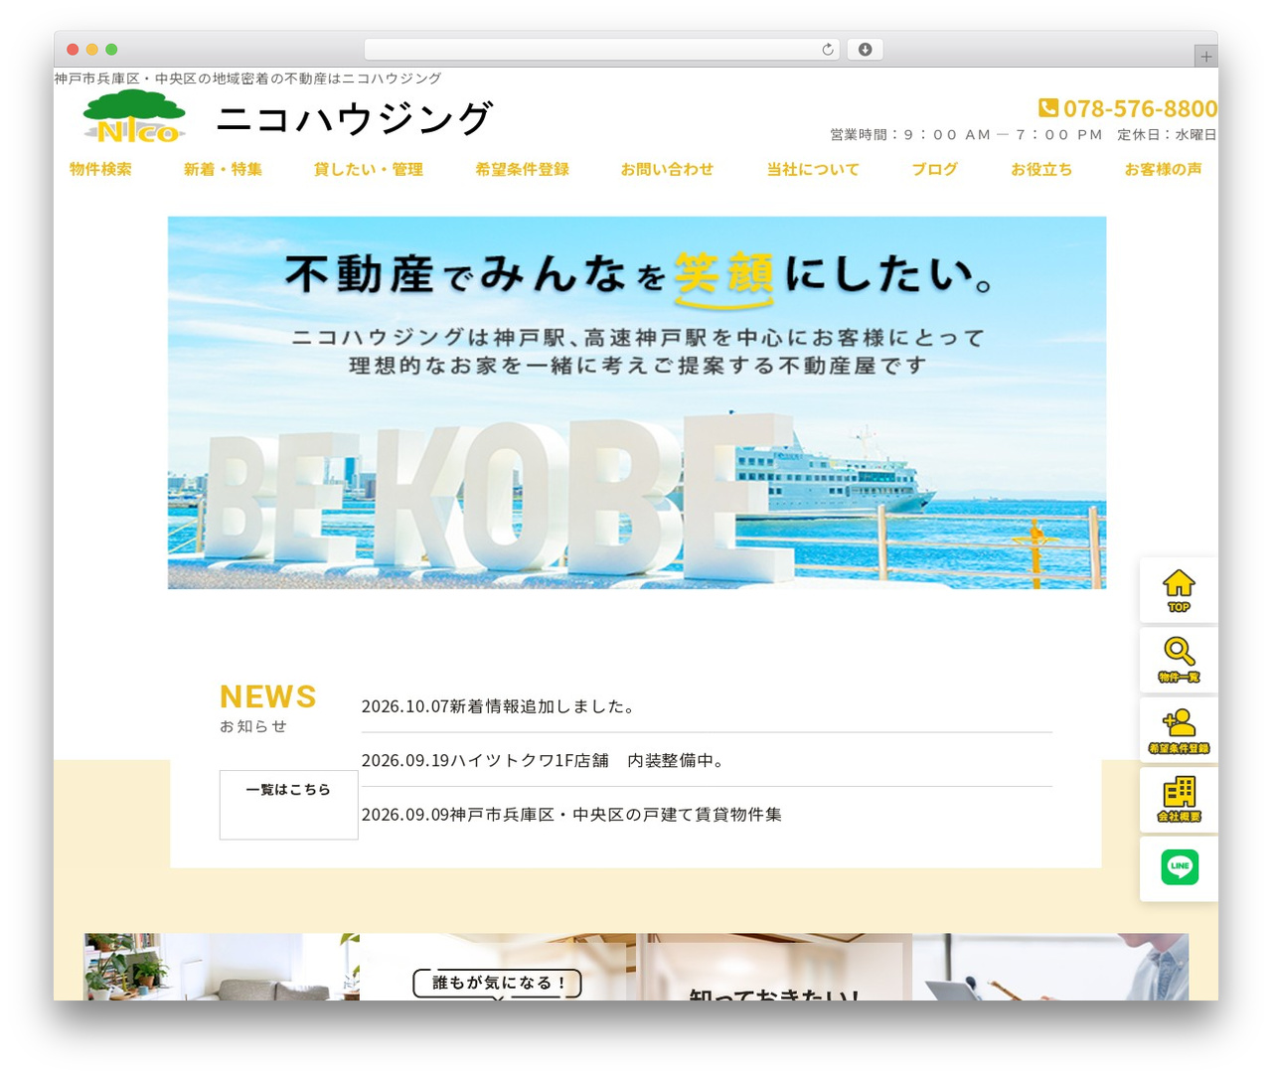The height and width of the screenshot is (1077, 1272).
Task: Open the 知っておきたい！ banner card
Action: [774, 967]
